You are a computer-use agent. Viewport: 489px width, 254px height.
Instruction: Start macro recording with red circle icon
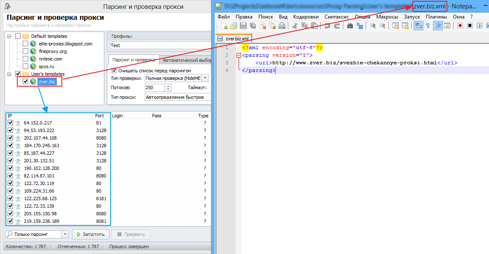pos(460,26)
